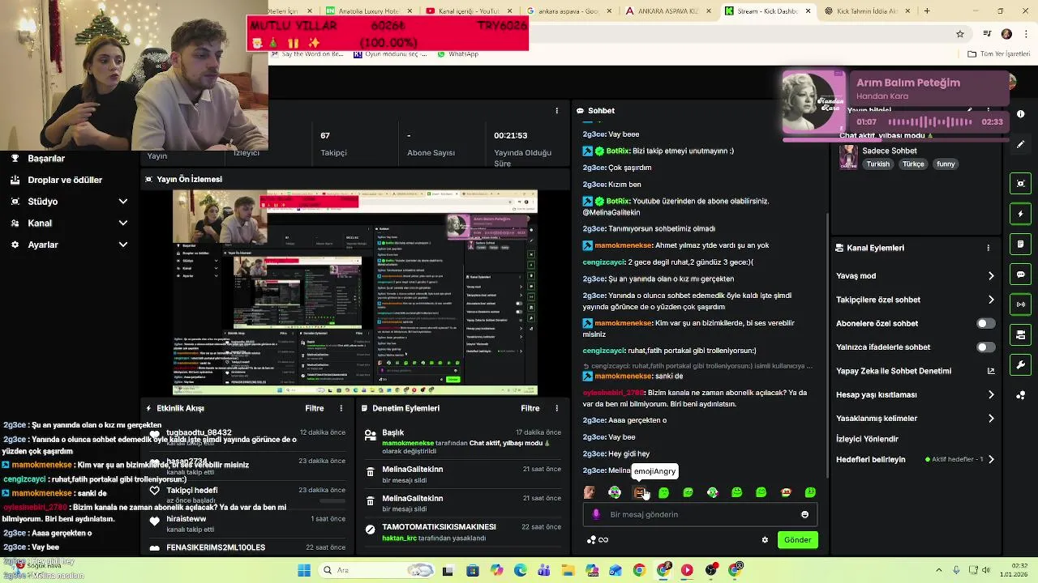The height and width of the screenshot is (583, 1038).
Task: Click the trash icon beside first MelinaGalitekinn entry
Action: (x=371, y=474)
